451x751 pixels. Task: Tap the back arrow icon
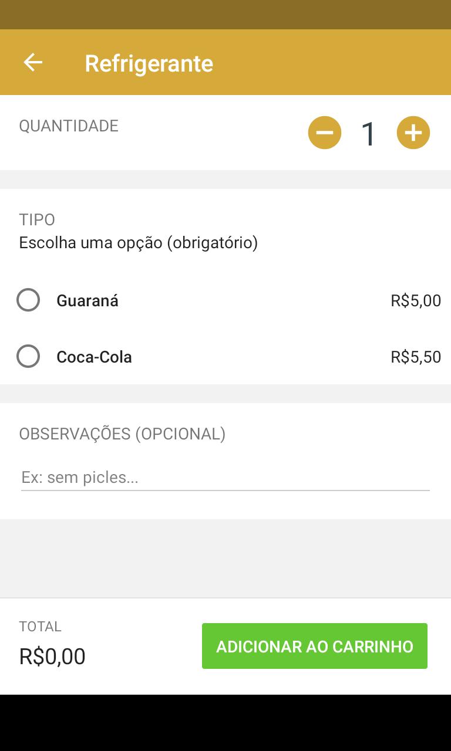pyautogui.click(x=33, y=62)
